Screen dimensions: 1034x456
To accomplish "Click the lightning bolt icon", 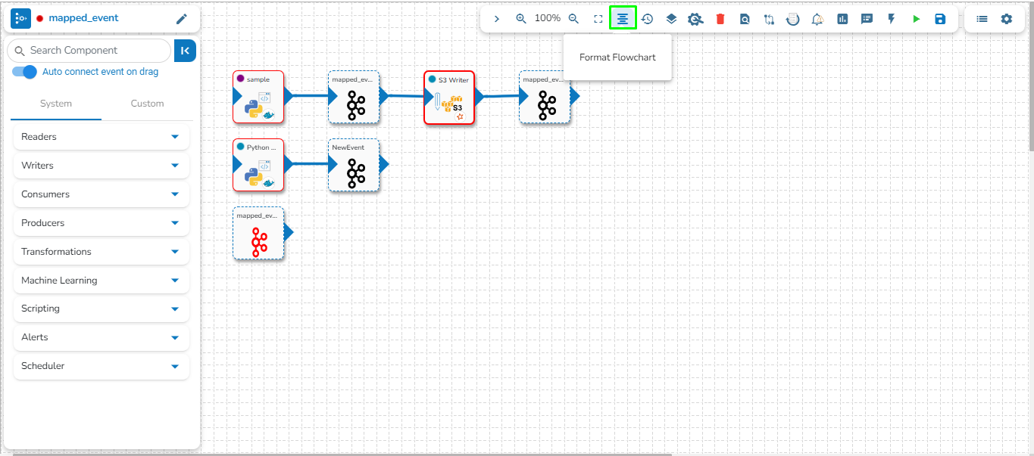I will pyautogui.click(x=892, y=19).
